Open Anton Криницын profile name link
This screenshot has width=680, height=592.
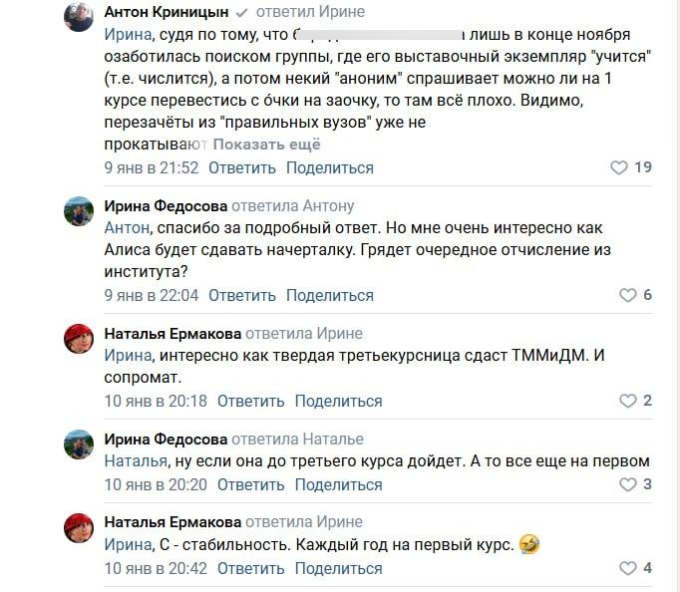tap(166, 12)
